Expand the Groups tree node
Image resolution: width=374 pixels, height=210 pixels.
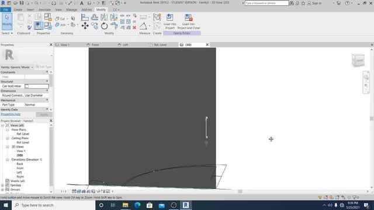click(2, 190)
